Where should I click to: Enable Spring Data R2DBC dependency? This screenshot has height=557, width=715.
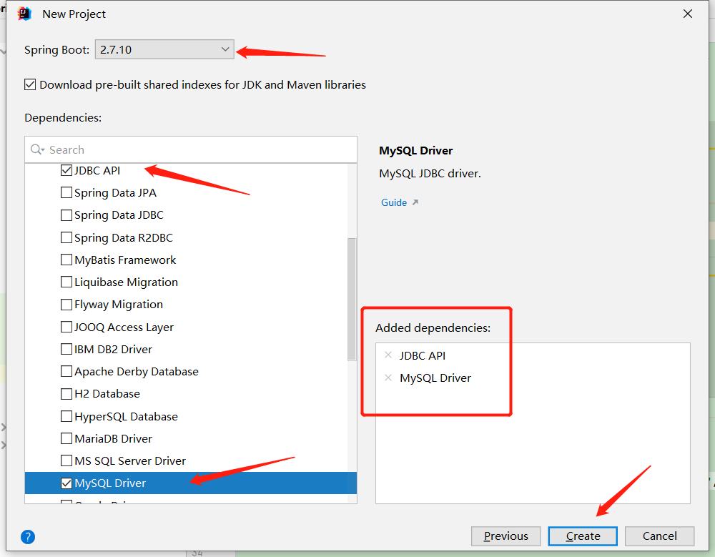click(66, 237)
